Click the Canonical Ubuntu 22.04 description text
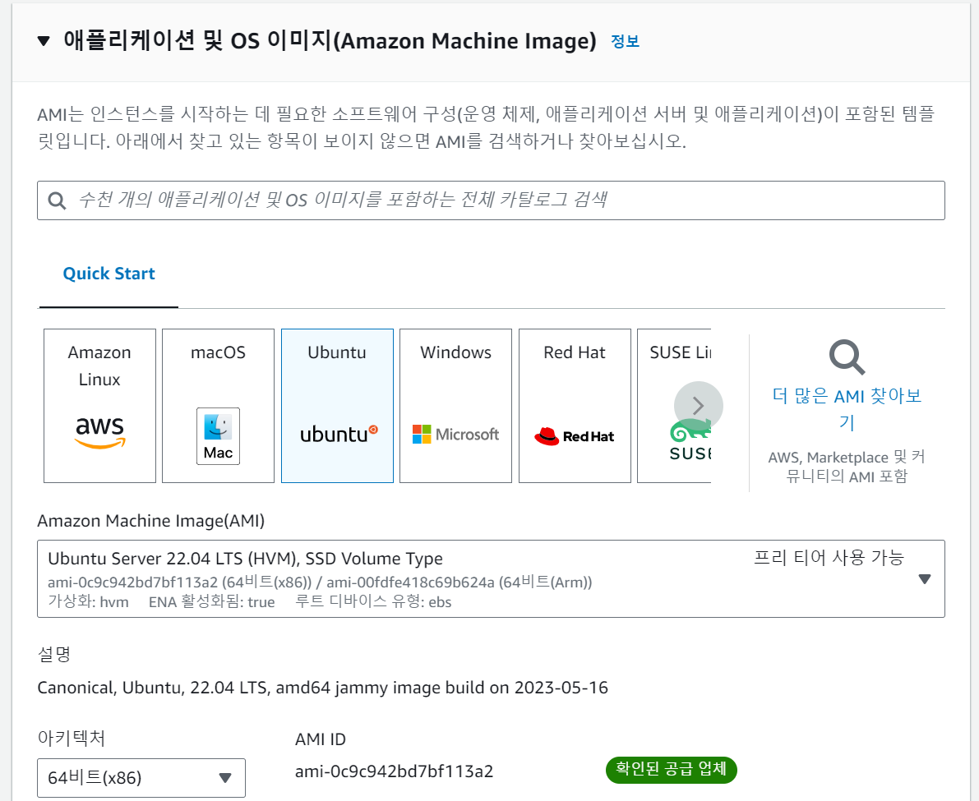This screenshot has width=979, height=801. coord(322,688)
